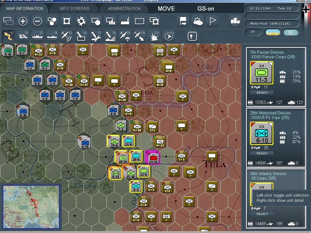Click the F12 circular arrow icon
The image size is (311, 233).
pyautogui.click(x=169, y=36)
